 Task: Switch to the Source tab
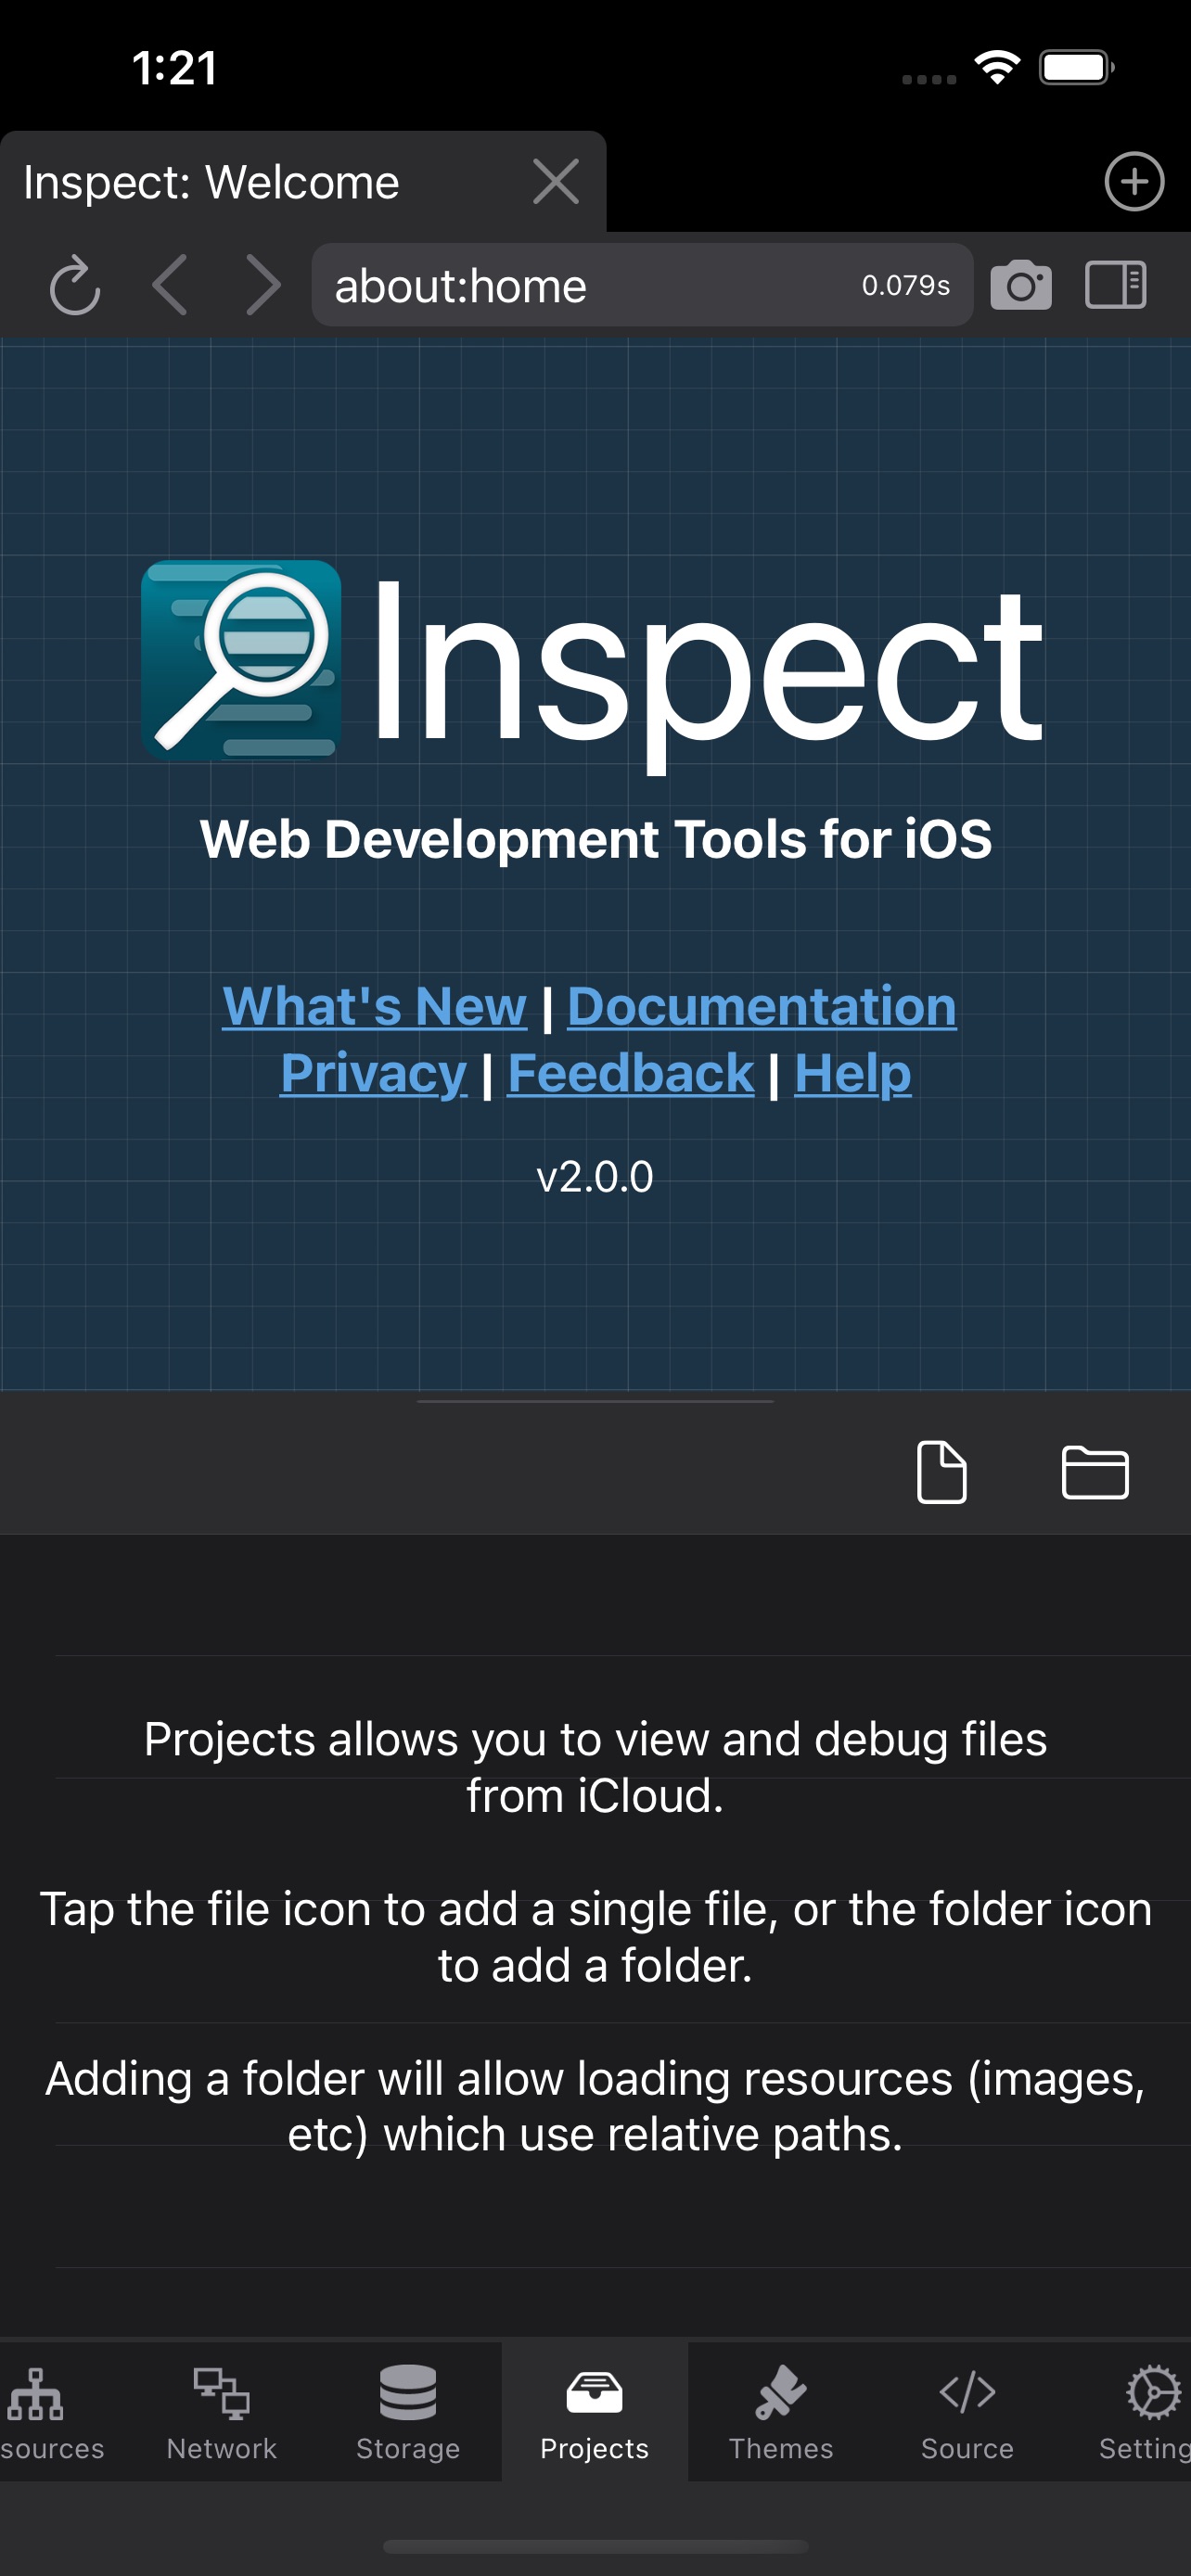pos(967,2411)
